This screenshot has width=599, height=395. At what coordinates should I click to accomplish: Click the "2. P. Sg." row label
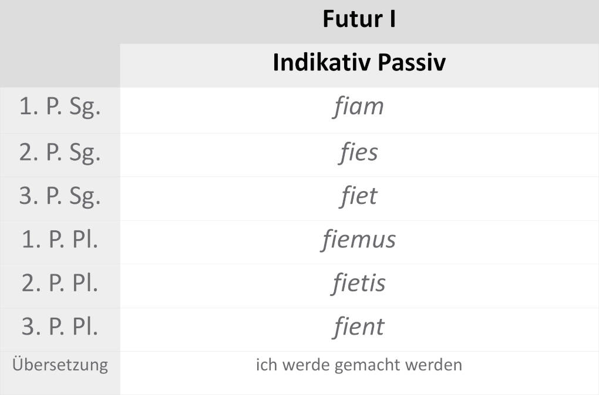point(60,152)
